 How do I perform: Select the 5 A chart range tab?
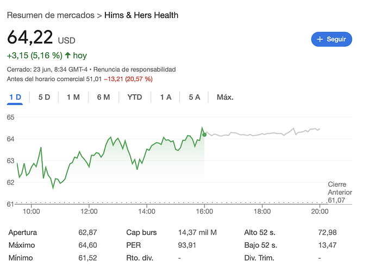(194, 97)
